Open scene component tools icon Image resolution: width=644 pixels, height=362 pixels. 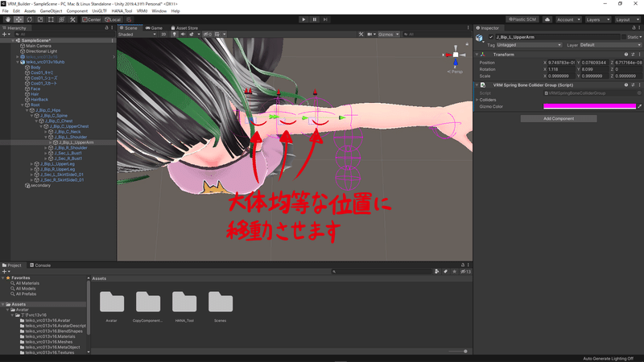point(361,35)
